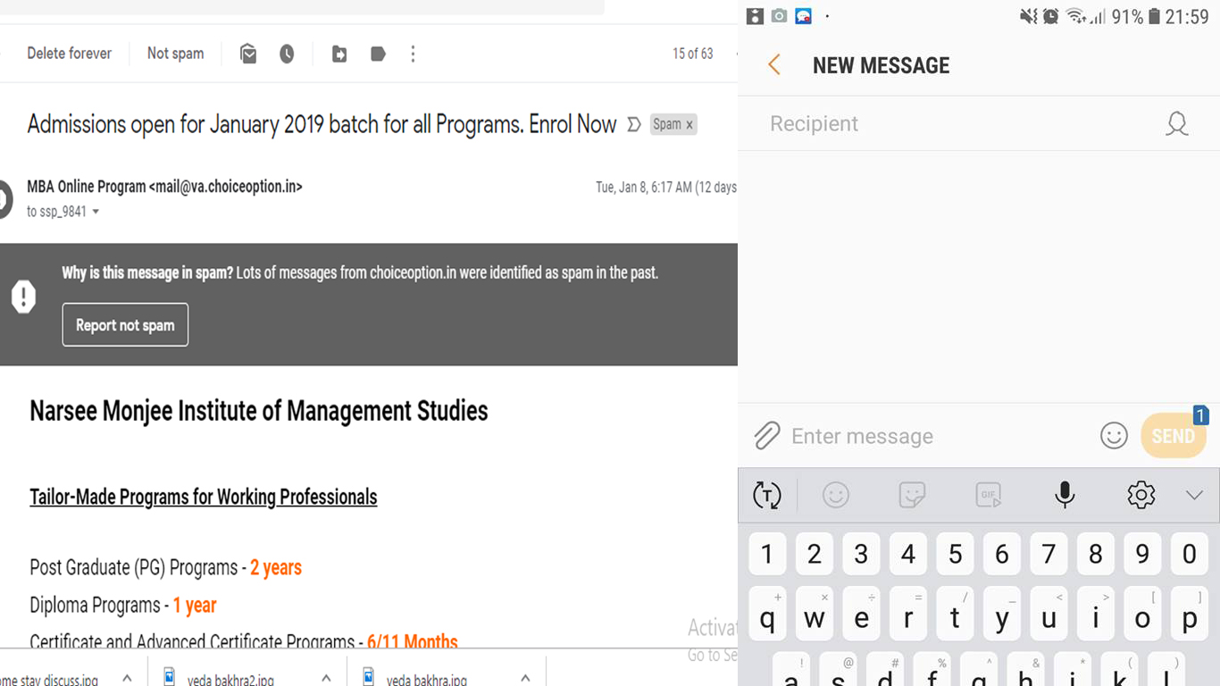Expand recipient details arrow next to ssp_9841
This screenshot has height=686, width=1220.
(x=96, y=213)
